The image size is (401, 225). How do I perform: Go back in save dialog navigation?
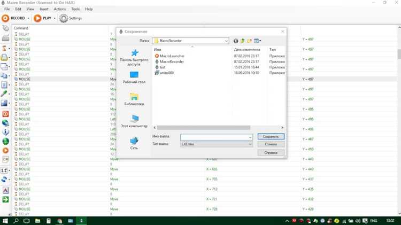pyautogui.click(x=236, y=41)
